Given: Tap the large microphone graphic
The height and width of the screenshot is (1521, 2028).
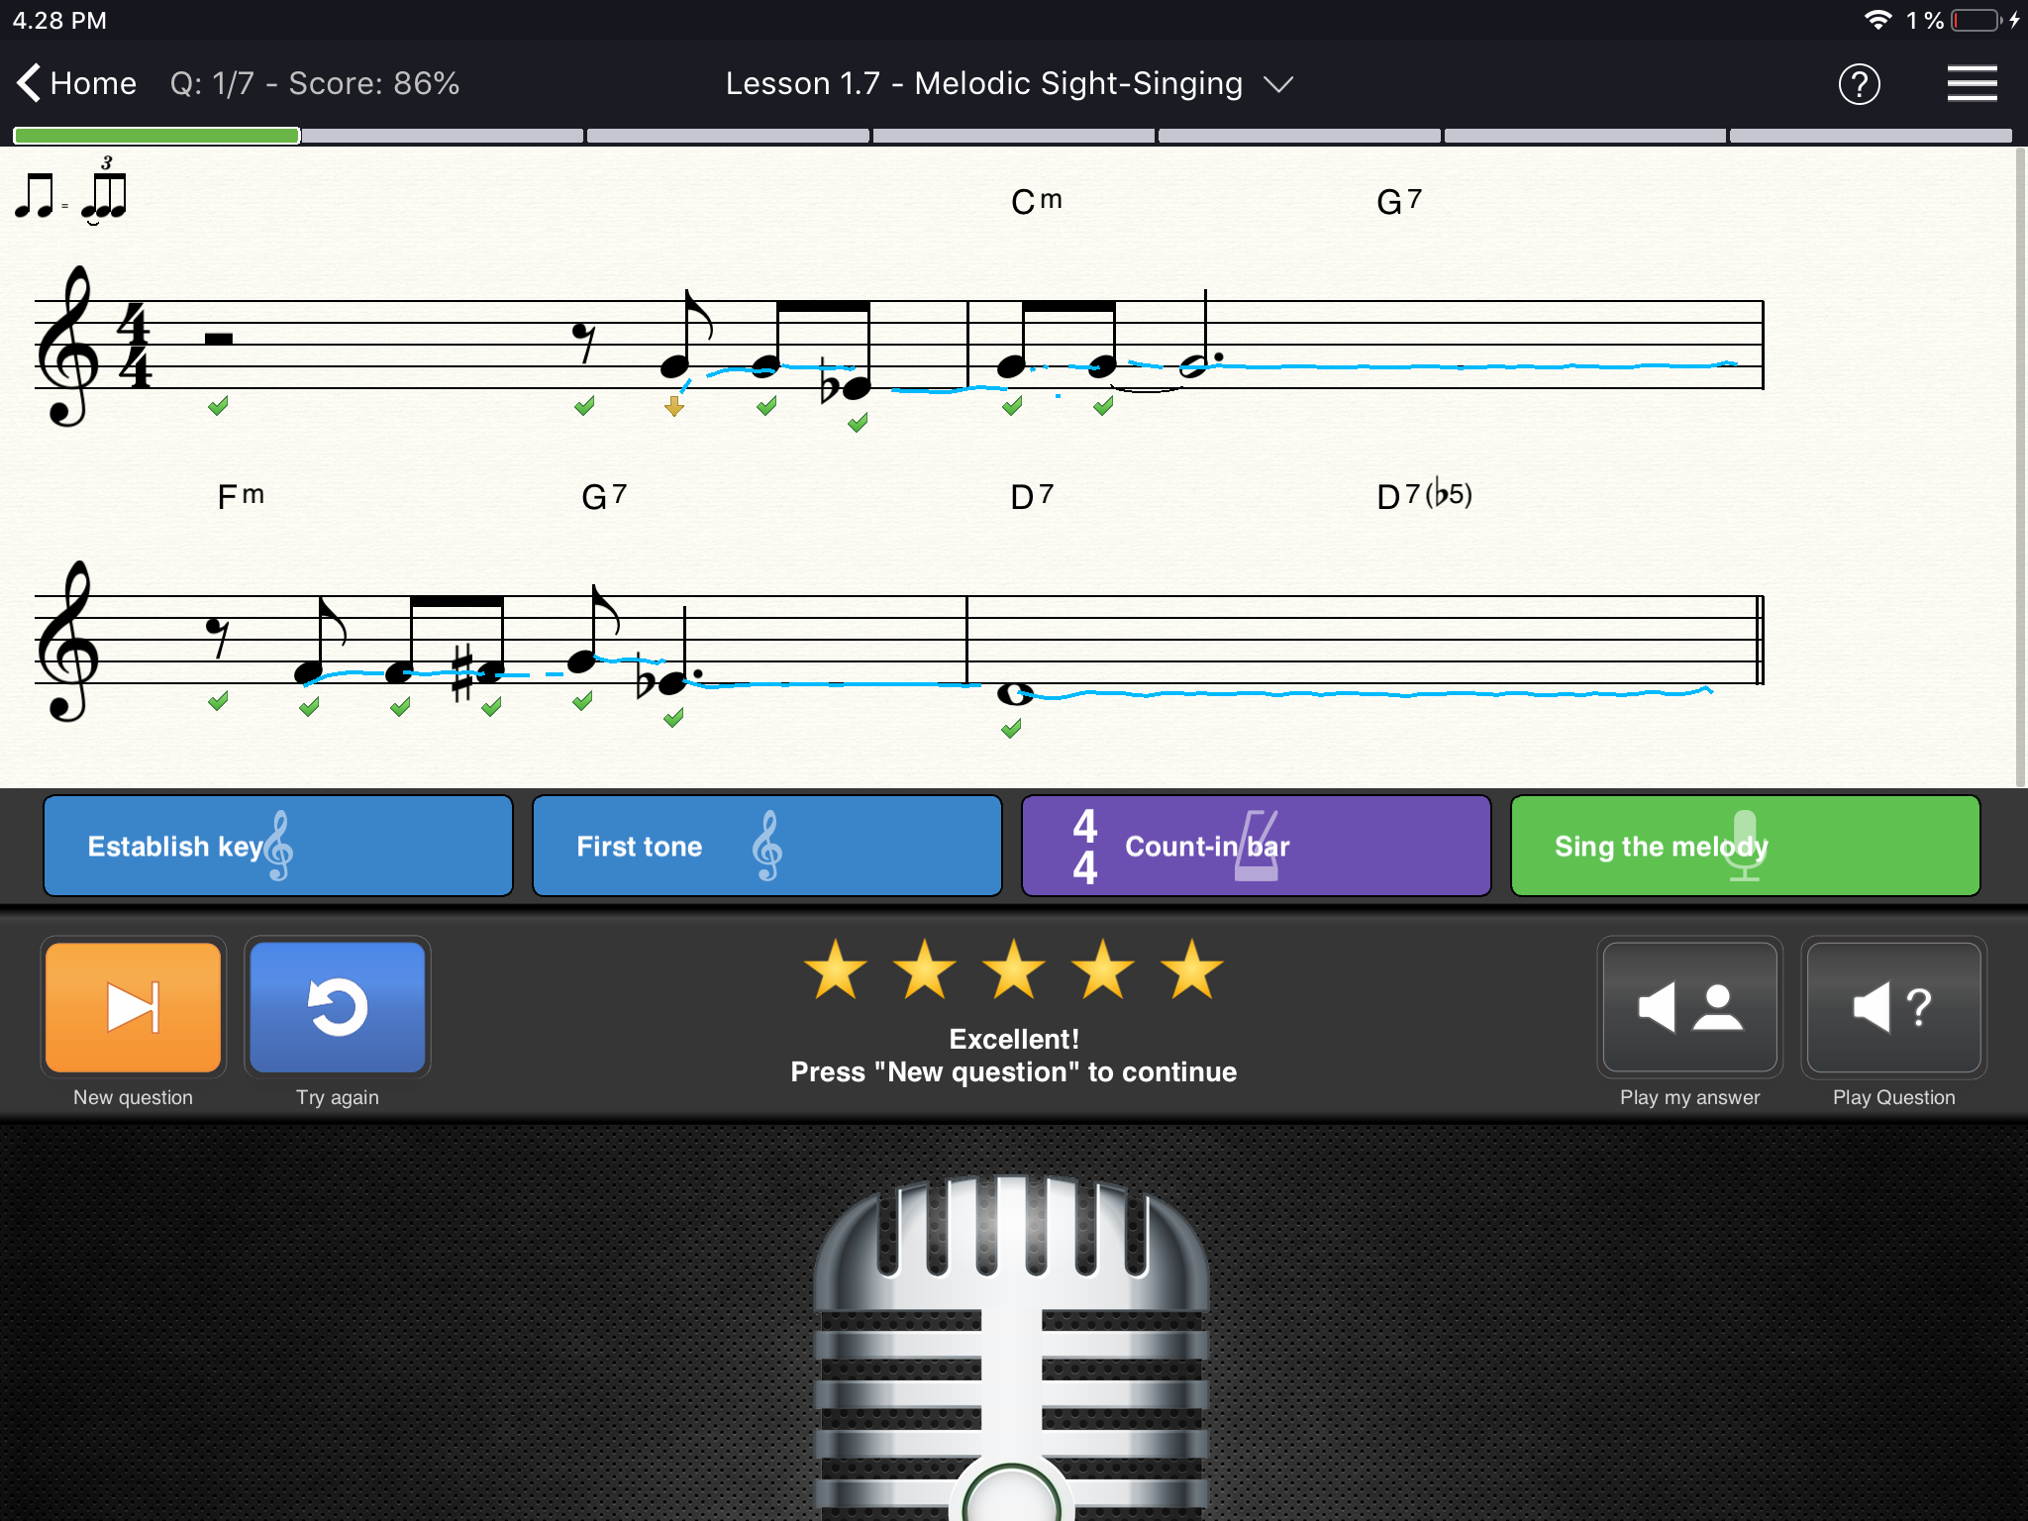Looking at the screenshot, I should pyautogui.click(x=1011, y=1347).
